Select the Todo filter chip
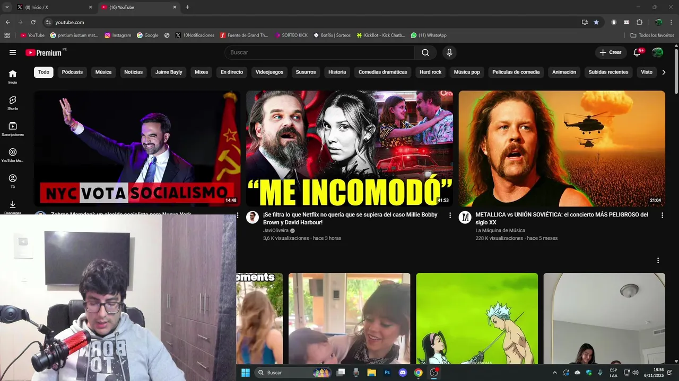 tap(43, 72)
